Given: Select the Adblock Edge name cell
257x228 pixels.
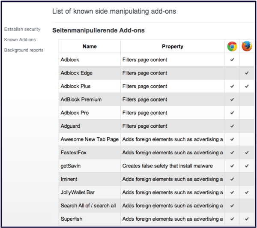Looking at the screenshot, I should tap(90, 73).
